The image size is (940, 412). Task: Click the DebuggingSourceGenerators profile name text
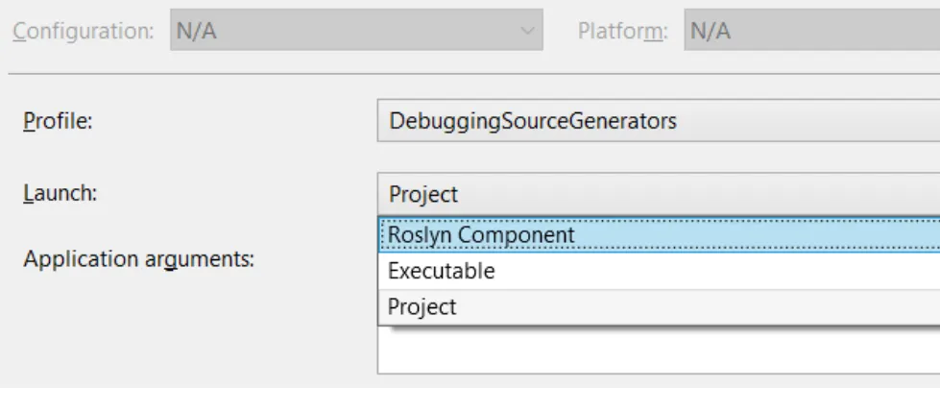533,122
